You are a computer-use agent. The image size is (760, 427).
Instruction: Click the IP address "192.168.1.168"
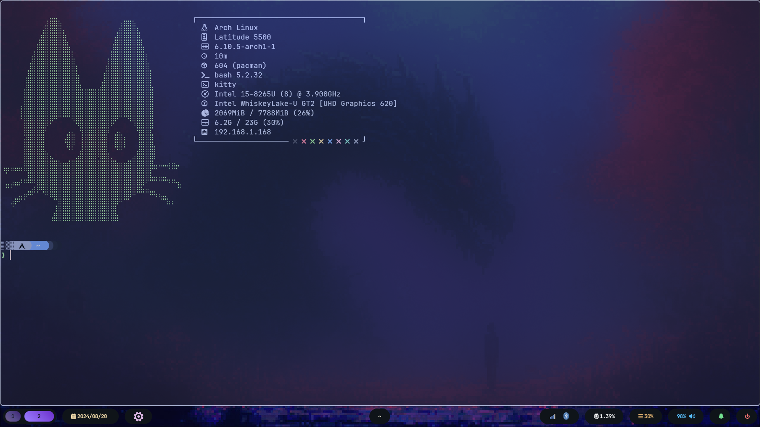coord(243,132)
